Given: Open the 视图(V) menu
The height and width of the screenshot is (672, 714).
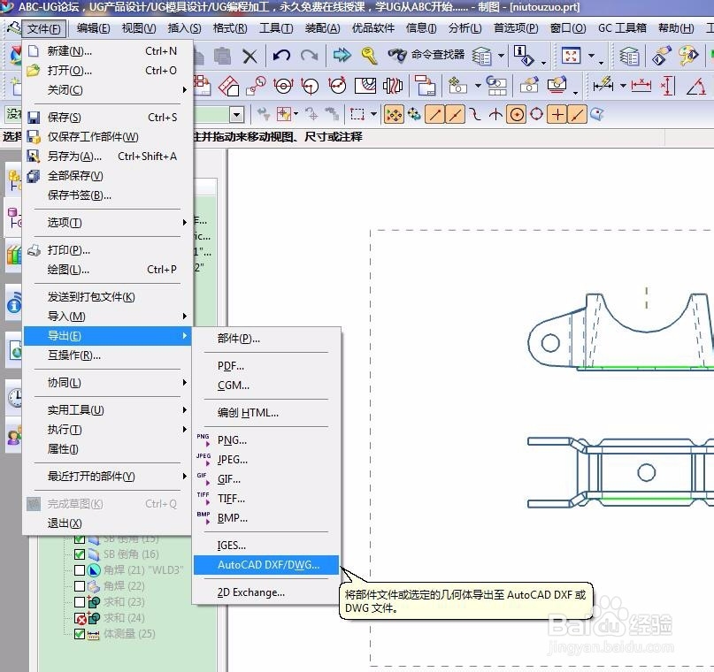Looking at the screenshot, I should point(139,28).
